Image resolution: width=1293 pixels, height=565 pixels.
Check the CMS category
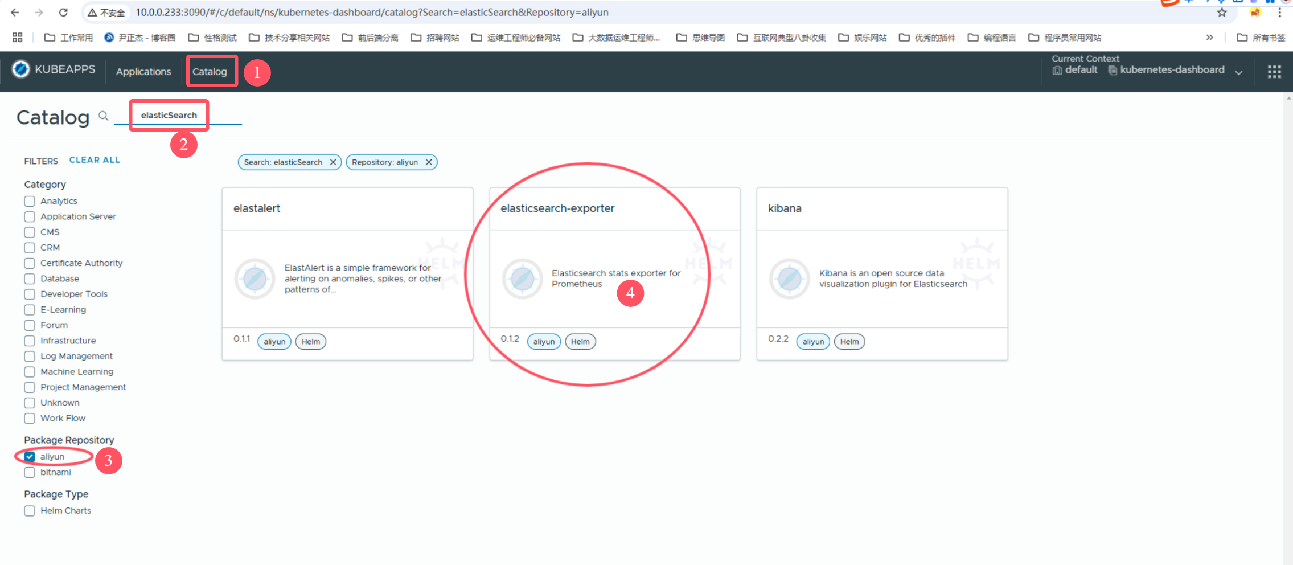pos(30,232)
